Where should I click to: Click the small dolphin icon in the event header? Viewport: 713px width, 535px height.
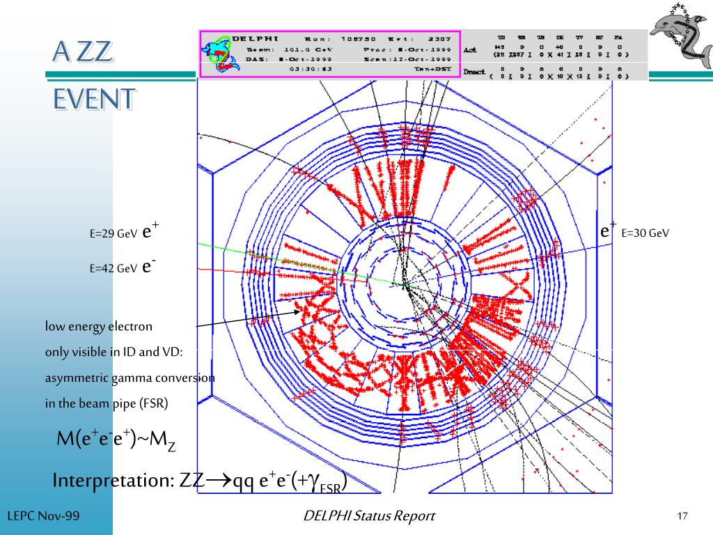(220, 54)
